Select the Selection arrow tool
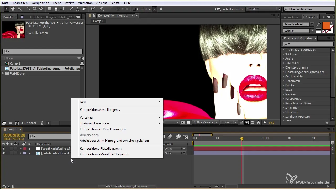The height and width of the screenshot is (189, 336). click(6, 9)
